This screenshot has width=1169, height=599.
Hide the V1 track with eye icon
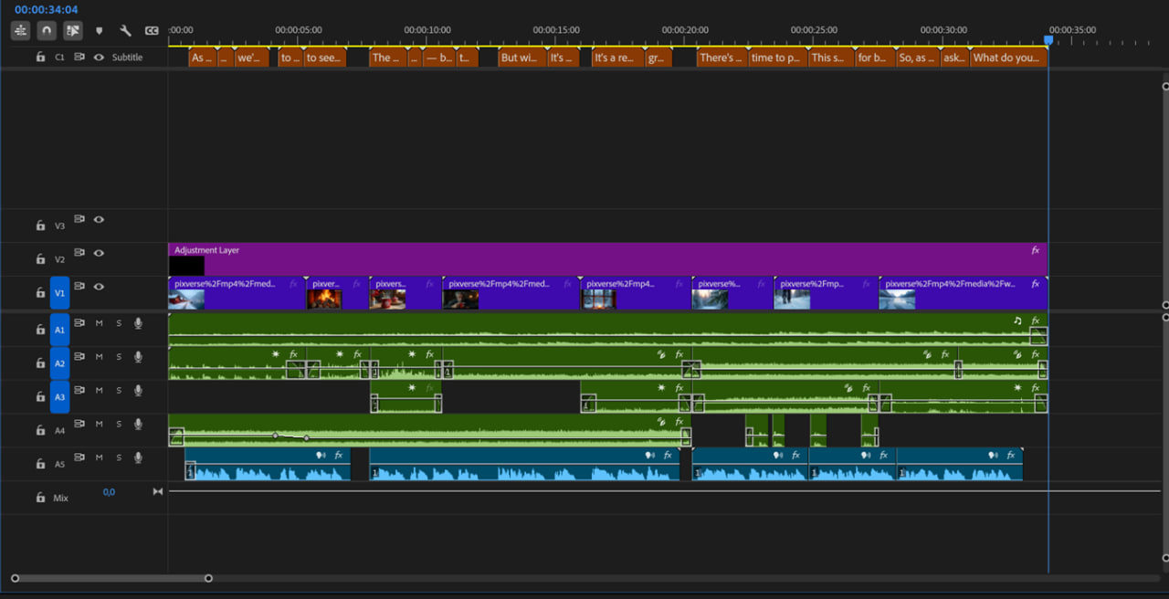point(99,287)
